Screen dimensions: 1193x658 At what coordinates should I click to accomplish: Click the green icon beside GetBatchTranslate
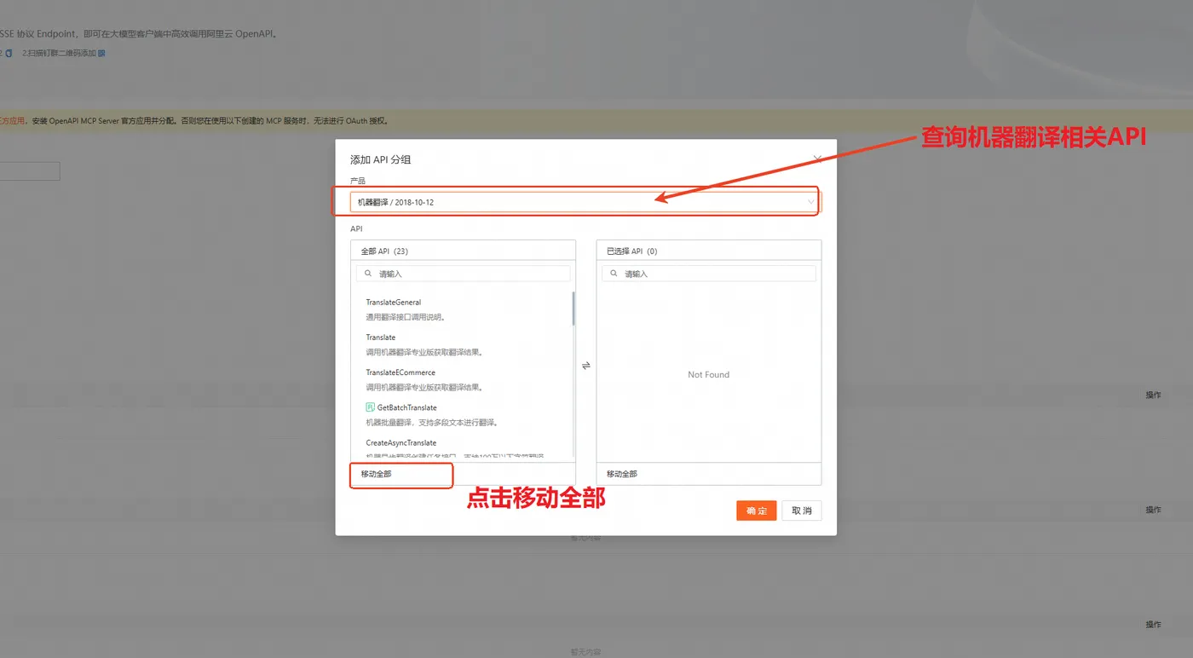point(370,407)
